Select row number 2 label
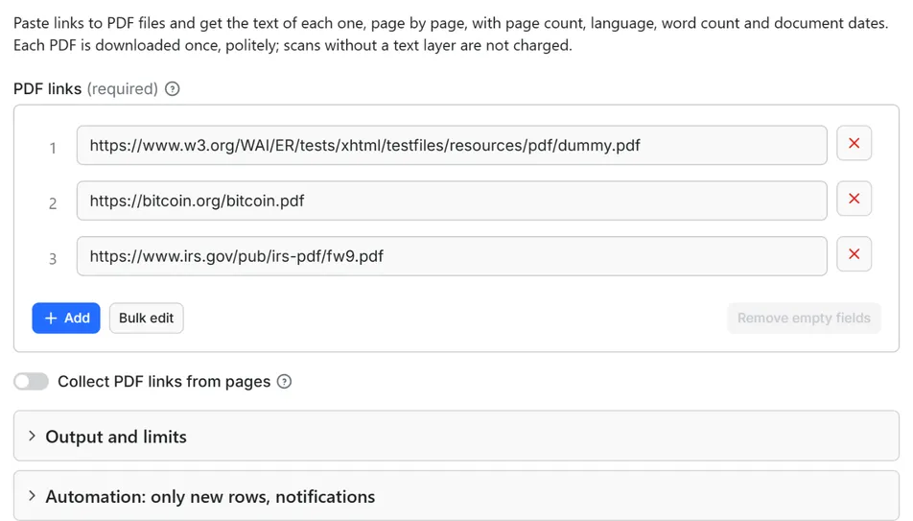The height and width of the screenshot is (521, 913). pos(53,203)
